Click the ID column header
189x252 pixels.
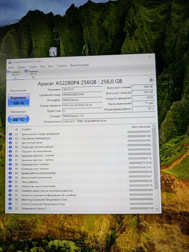17,129
